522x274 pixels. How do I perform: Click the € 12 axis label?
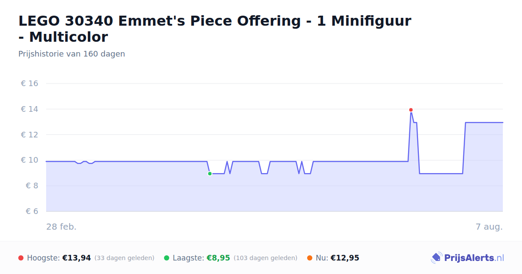tap(30, 135)
